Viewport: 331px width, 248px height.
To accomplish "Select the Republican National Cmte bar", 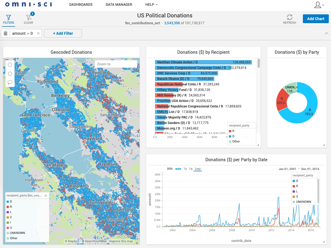I will click(169, 84).
